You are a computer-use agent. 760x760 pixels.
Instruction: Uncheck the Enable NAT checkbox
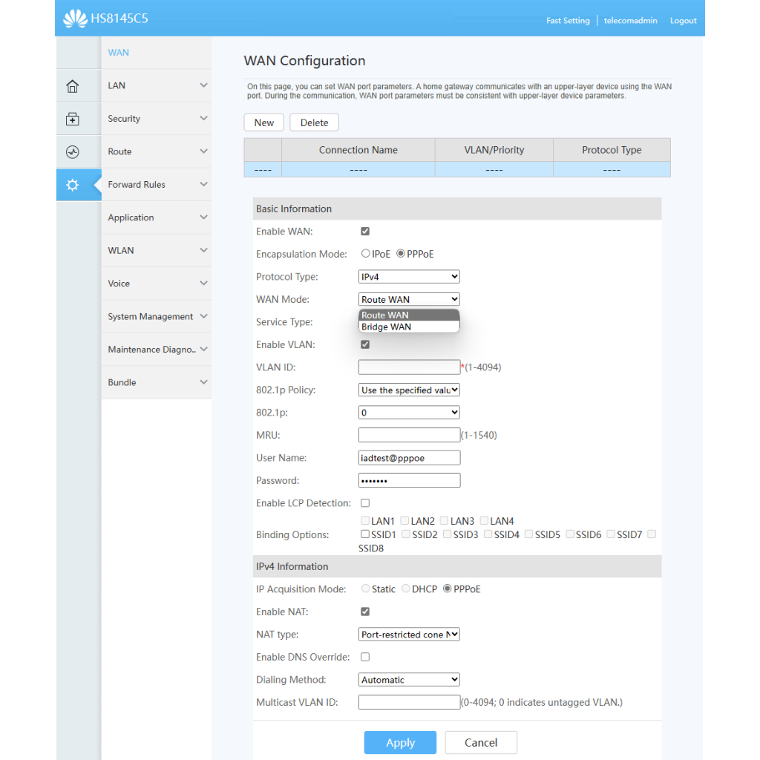pos(365,612)
